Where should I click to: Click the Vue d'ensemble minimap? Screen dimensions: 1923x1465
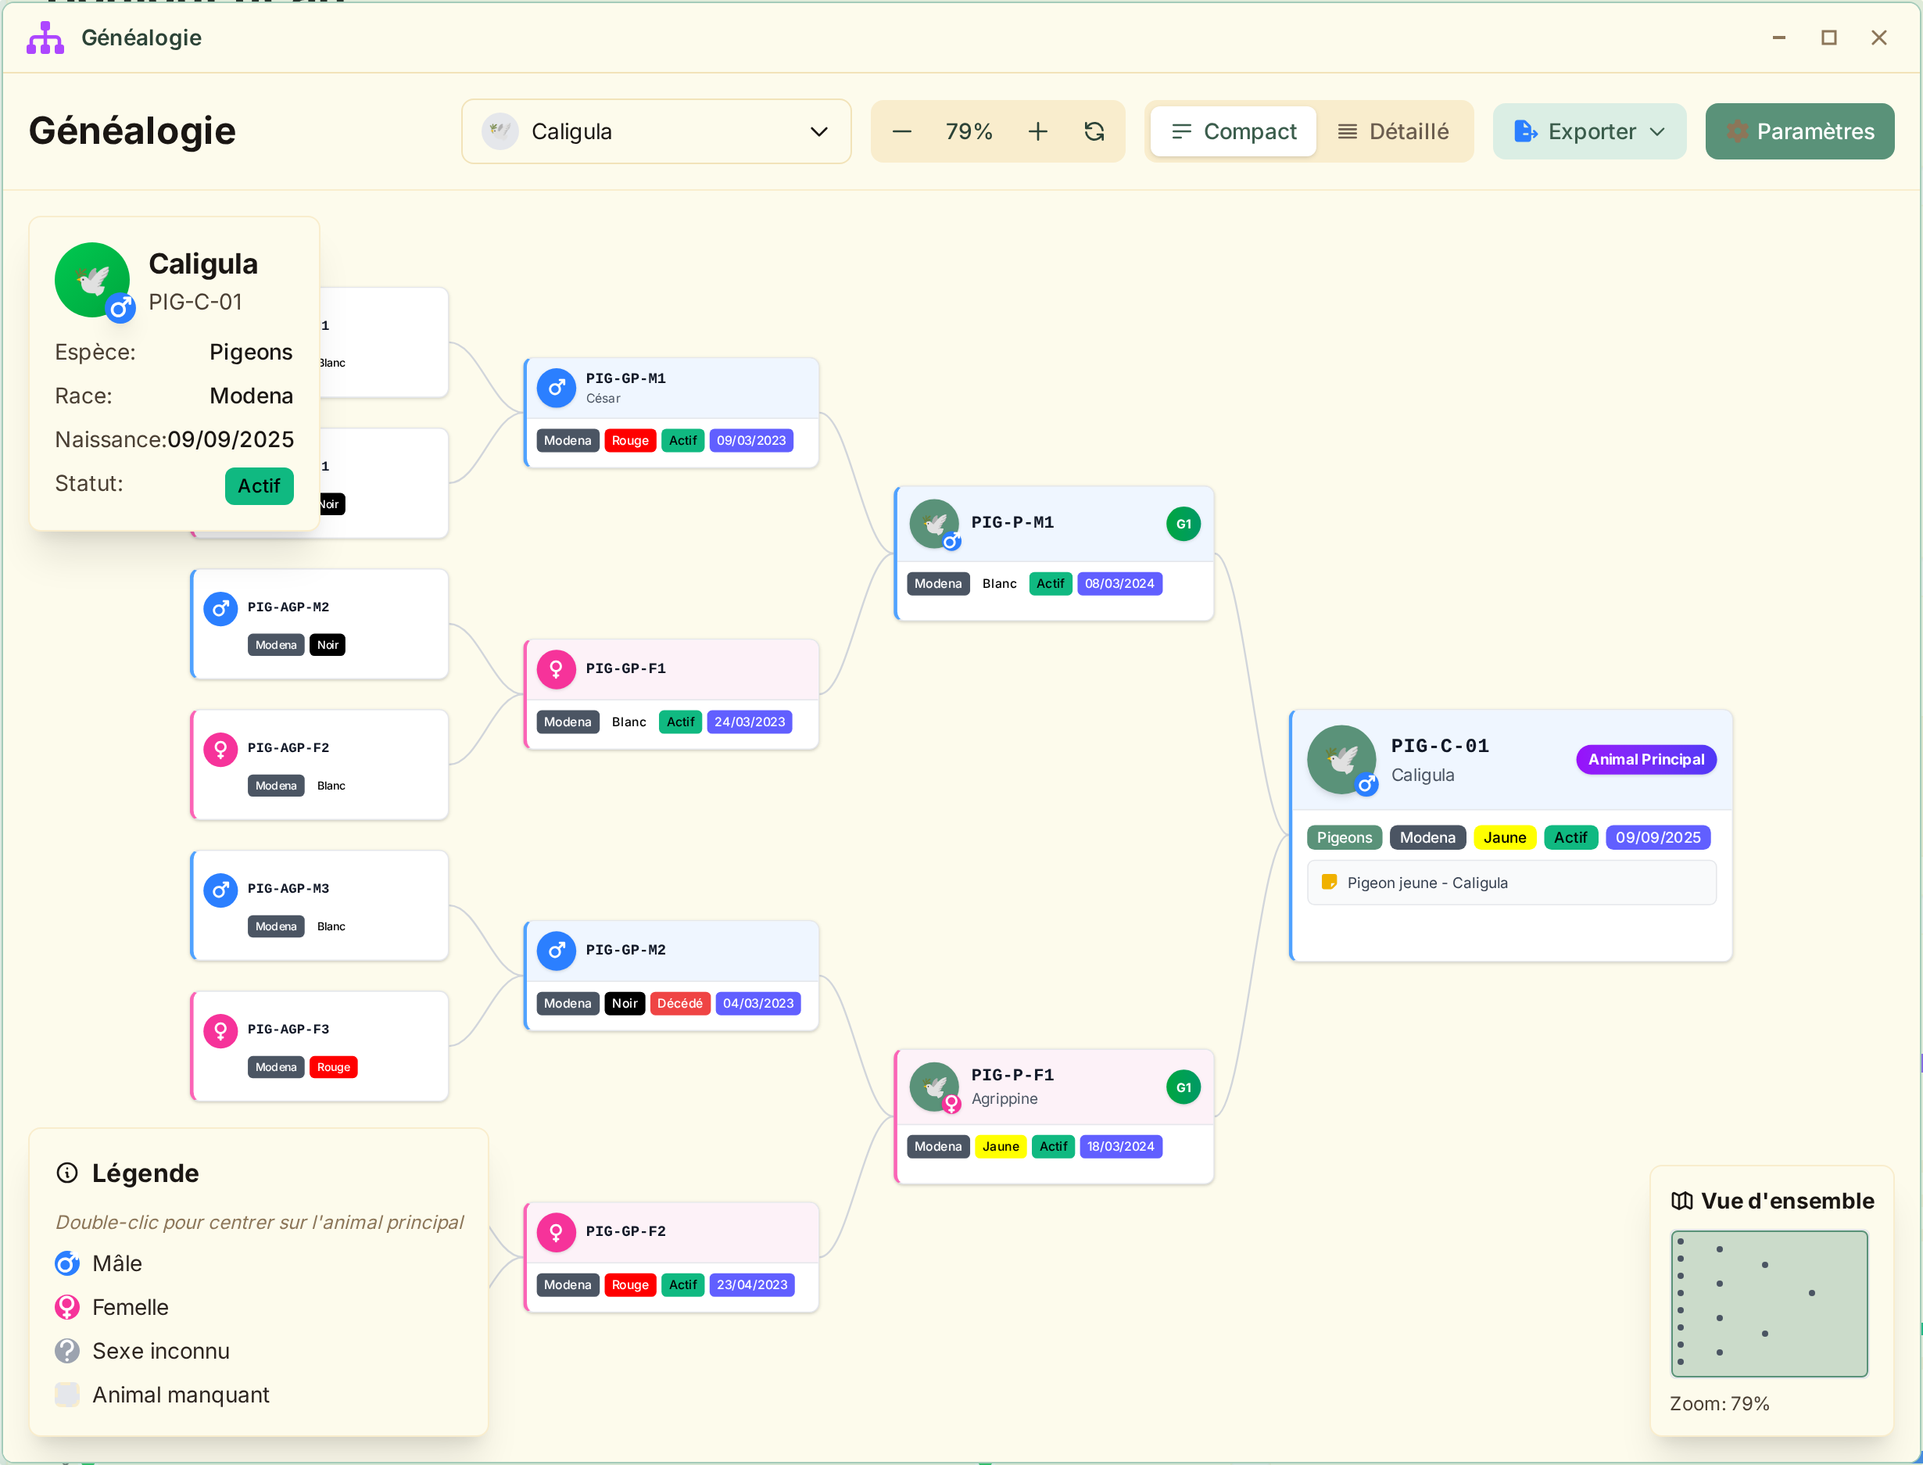[x=1769, y=1303]
